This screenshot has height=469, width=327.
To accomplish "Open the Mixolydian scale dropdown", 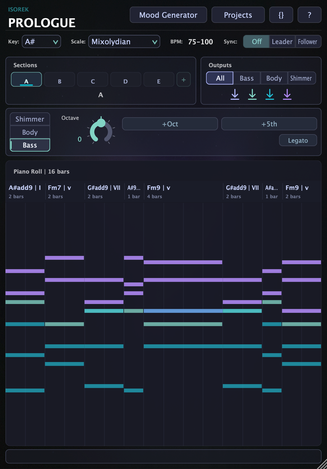I will click(124, 42).
